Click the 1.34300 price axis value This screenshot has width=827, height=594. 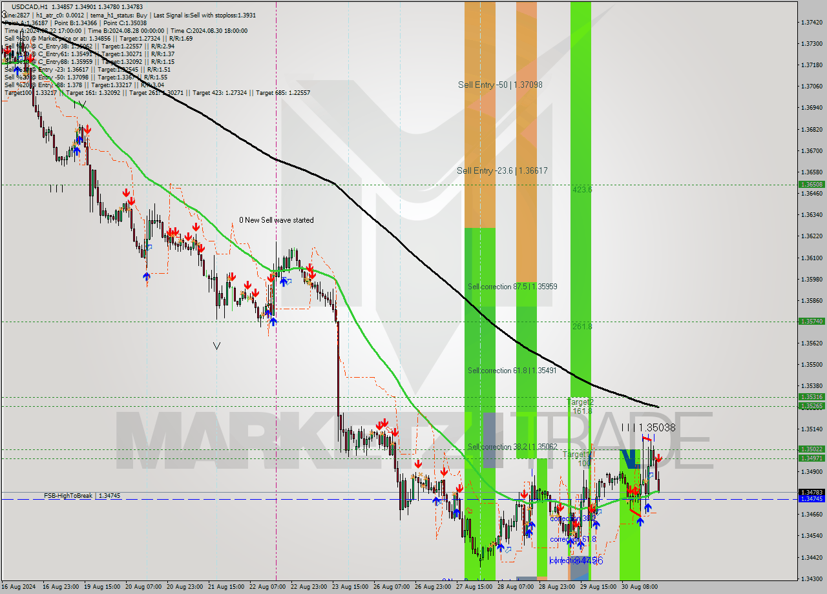(x=811, y=579)
